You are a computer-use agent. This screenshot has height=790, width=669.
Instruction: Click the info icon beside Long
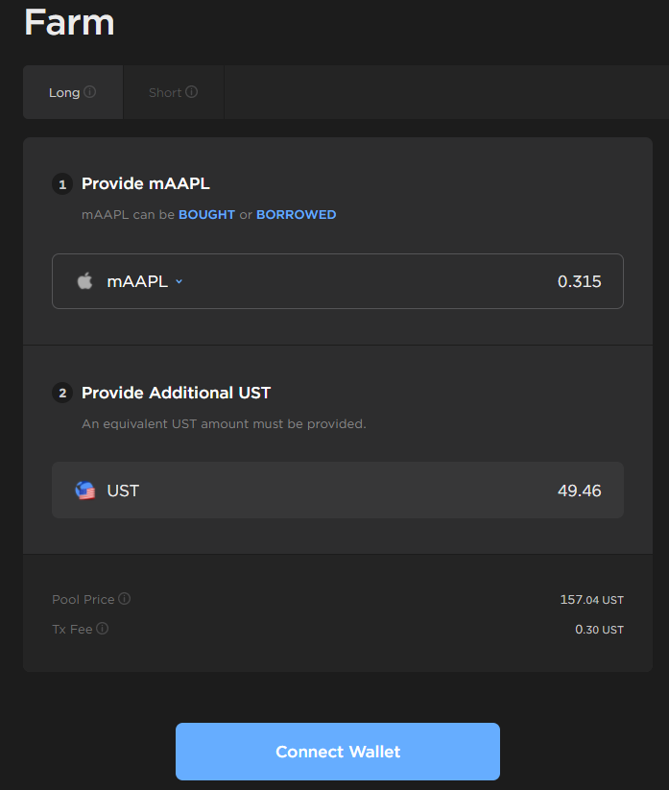point(90,92)
